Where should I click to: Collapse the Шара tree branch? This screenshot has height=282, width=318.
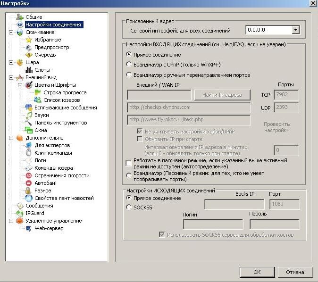11,62
